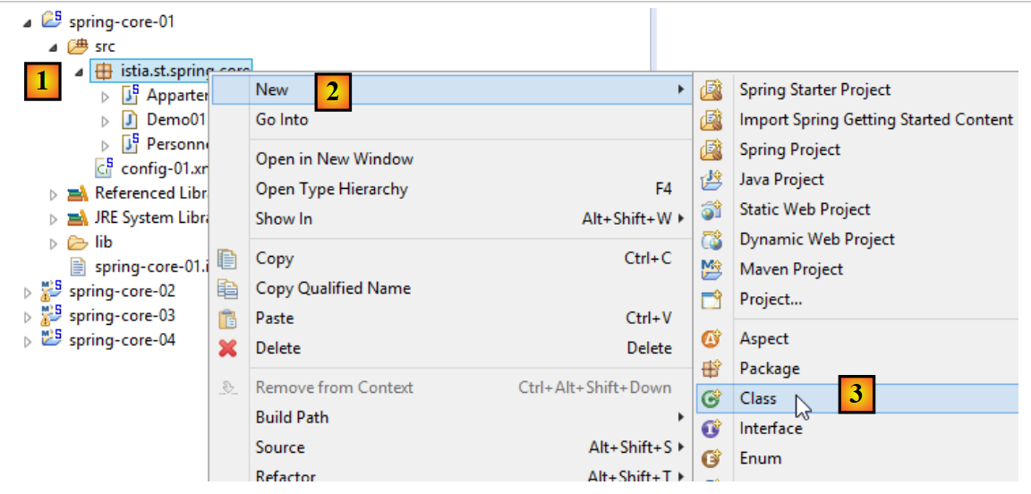
Task: Click the red Delete X icon
Action: (228, 348)
